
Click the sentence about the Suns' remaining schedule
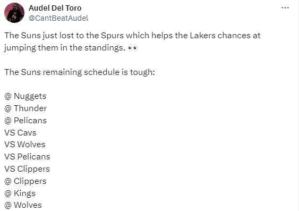tap(80, 72)
